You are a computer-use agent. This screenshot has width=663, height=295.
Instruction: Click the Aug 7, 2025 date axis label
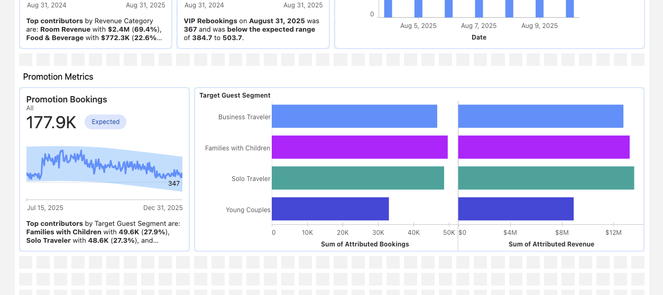point(478,26)
